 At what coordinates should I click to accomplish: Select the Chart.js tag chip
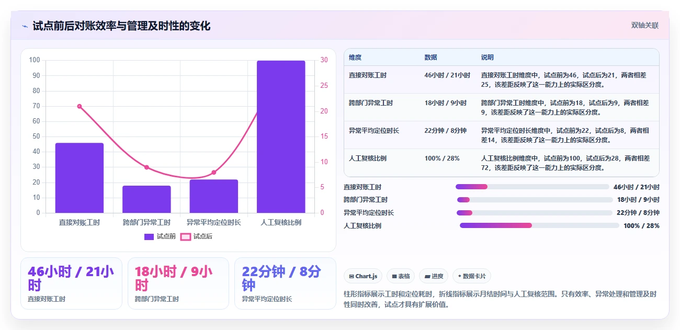(x=363, y=276)
